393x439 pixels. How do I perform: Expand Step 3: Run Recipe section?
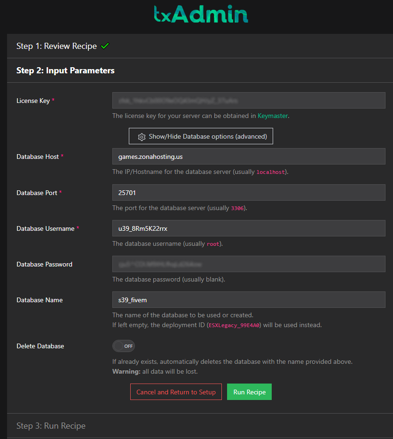(x=51, y=426)
